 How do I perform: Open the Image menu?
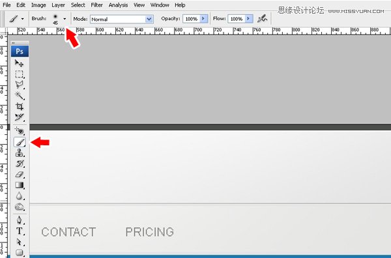pos(38,5)
